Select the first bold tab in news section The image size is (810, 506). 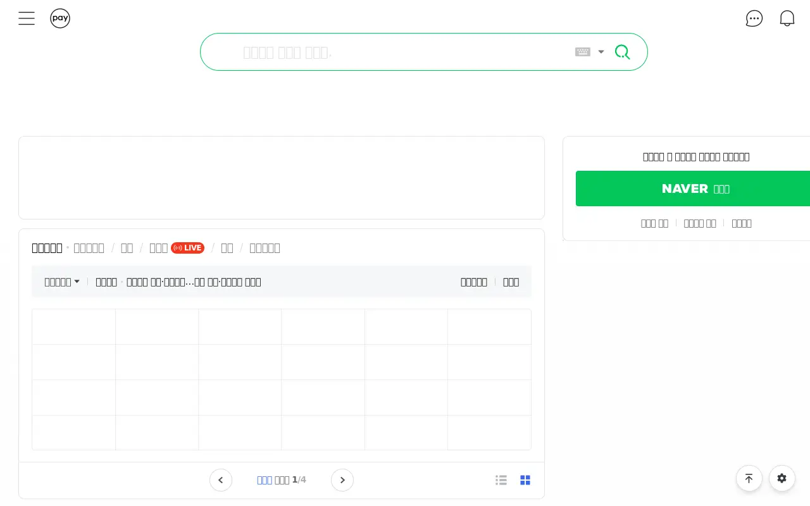[x=47, y=248]
